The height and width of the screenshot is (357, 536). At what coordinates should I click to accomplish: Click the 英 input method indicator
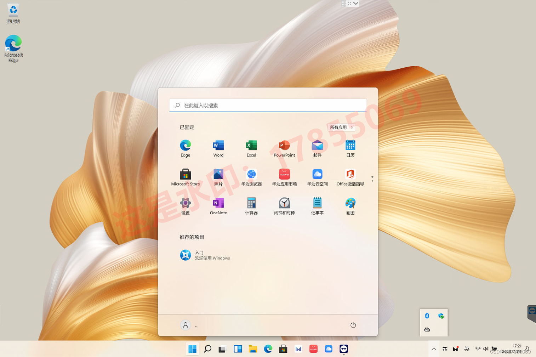pos(467,349)
